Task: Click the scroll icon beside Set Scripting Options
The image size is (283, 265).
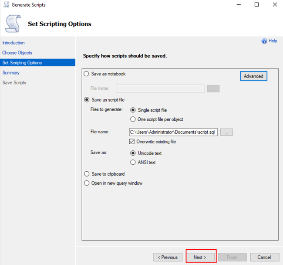Action: tap(13, 24)
